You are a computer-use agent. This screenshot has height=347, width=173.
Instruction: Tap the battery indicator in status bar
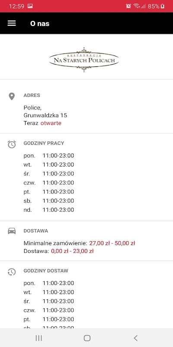tap(163, 6)
